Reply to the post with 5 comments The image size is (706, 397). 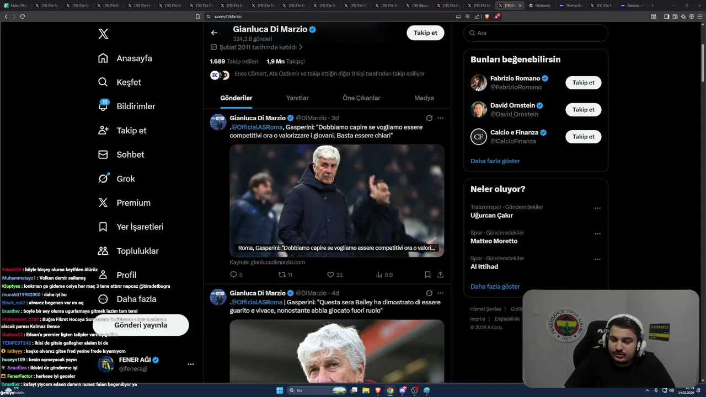236,275
